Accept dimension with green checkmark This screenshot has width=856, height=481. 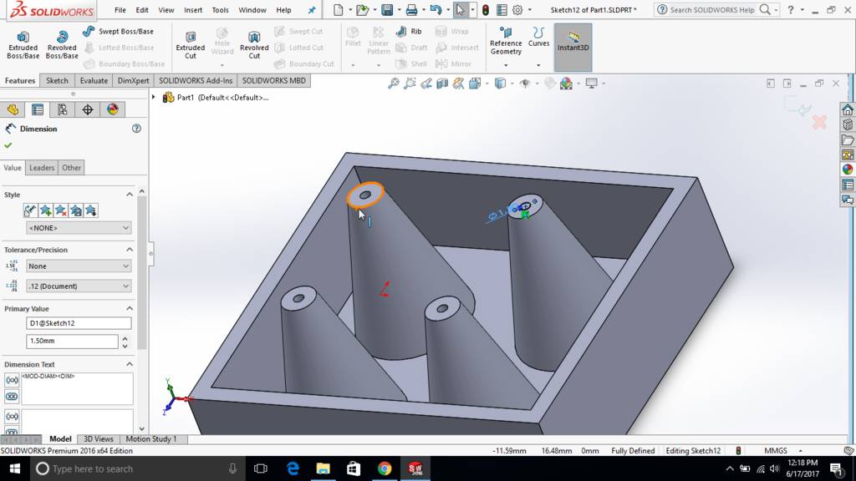8,145
